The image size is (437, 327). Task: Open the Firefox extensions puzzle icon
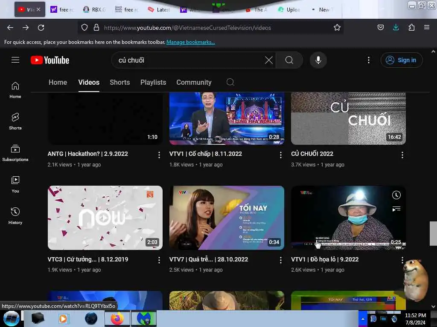click(411, 27)
